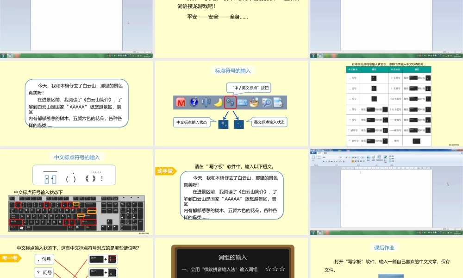Adjust the zoom slider at WordPad's bottom right
463x278 pixels.
click(454, 228)
